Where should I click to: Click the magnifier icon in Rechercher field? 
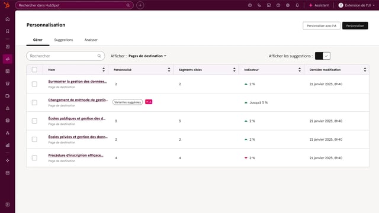pos(99,56)
